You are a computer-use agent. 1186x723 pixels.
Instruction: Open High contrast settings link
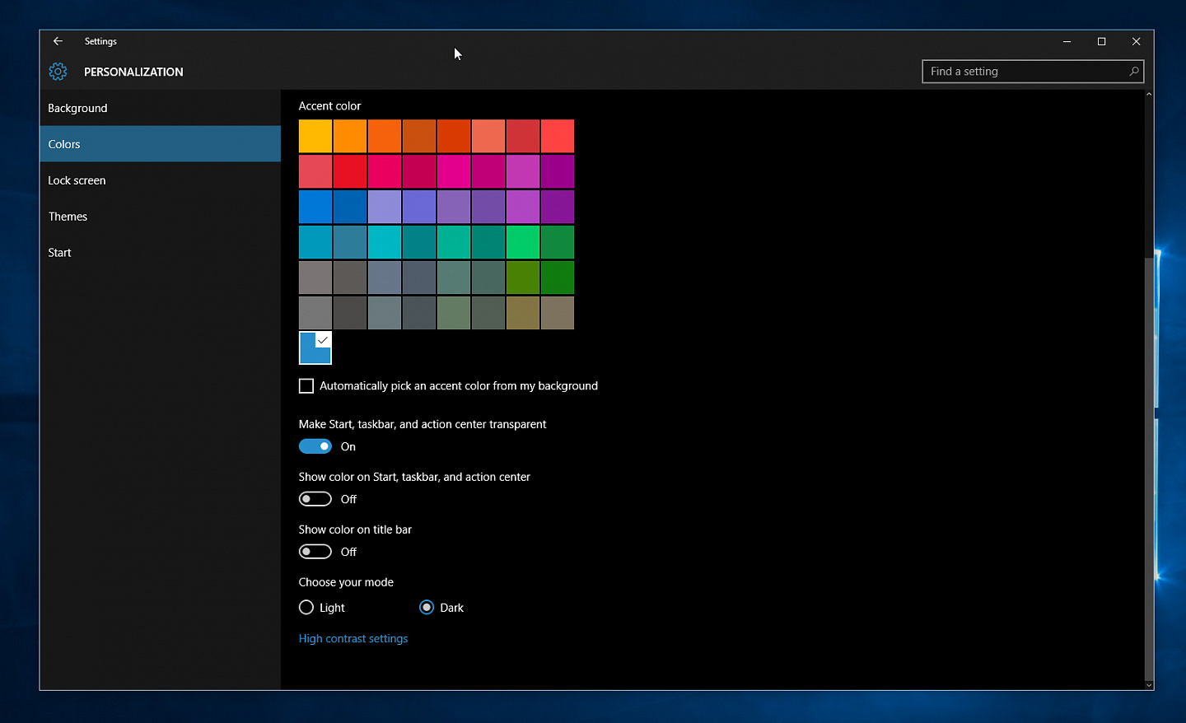point(353,639)
